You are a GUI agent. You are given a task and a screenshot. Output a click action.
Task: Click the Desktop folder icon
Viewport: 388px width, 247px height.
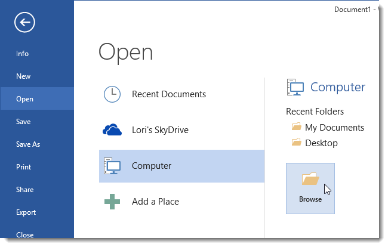[x=297, y=142]
